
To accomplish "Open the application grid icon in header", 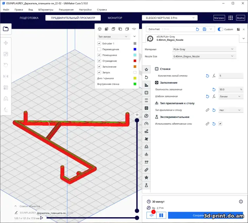I will 231,18.
